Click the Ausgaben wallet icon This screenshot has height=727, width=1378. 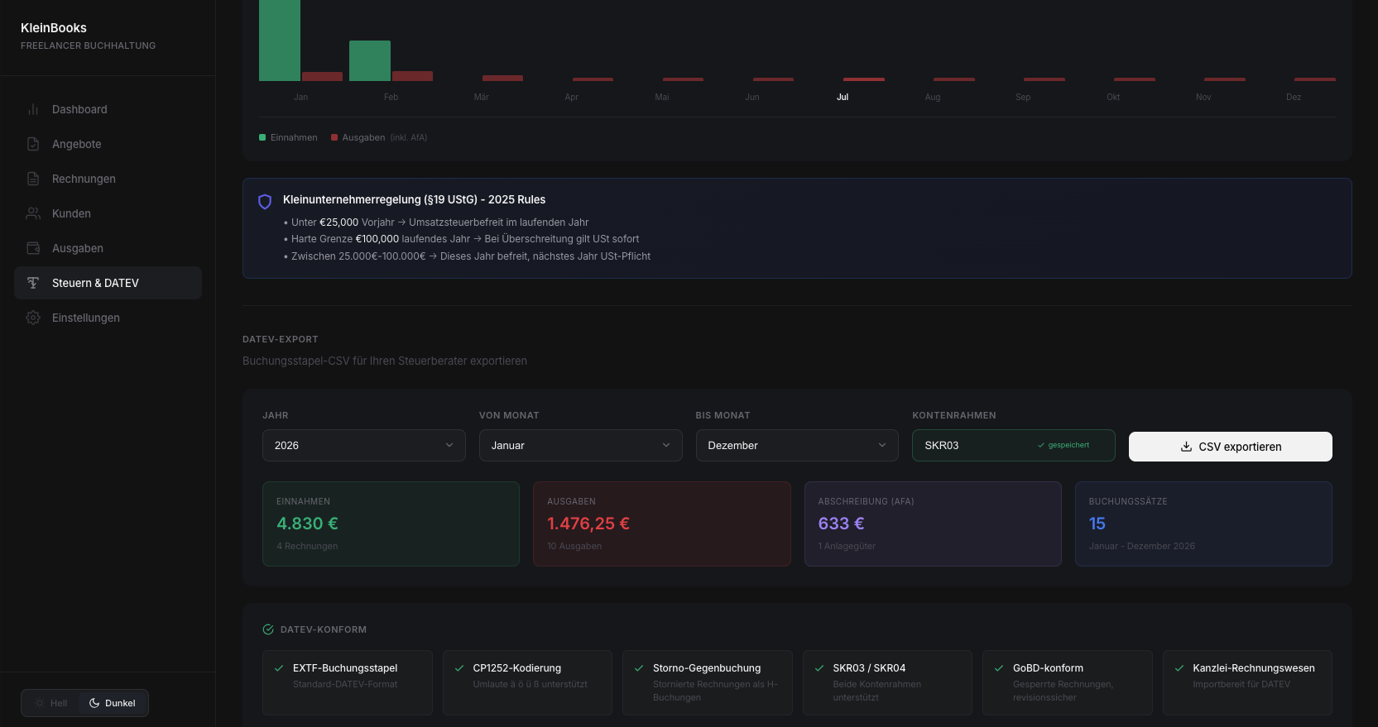point(33,248)
